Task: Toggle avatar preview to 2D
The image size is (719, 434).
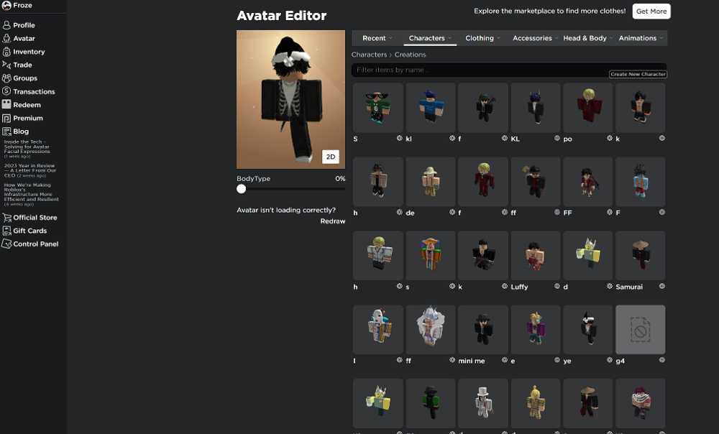Action: pyautogui.click(x=331, y=157)
